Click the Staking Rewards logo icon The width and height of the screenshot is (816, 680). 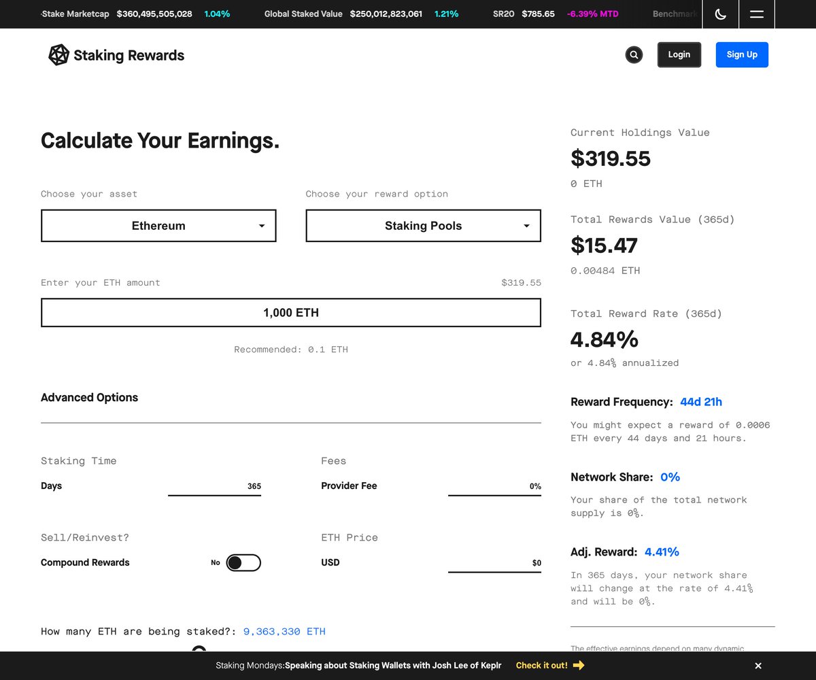tap(58, 55)
